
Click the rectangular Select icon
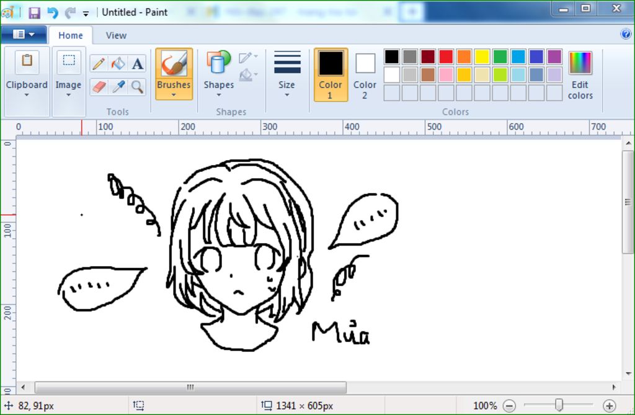[x=68, y=61]
